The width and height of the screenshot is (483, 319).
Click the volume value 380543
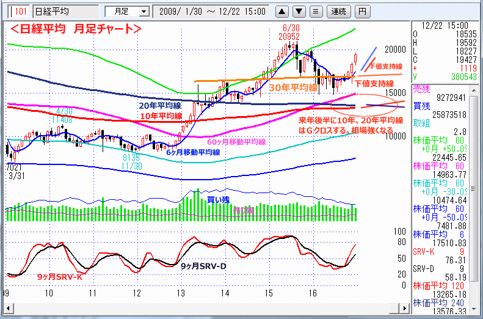tap(463, 77)
